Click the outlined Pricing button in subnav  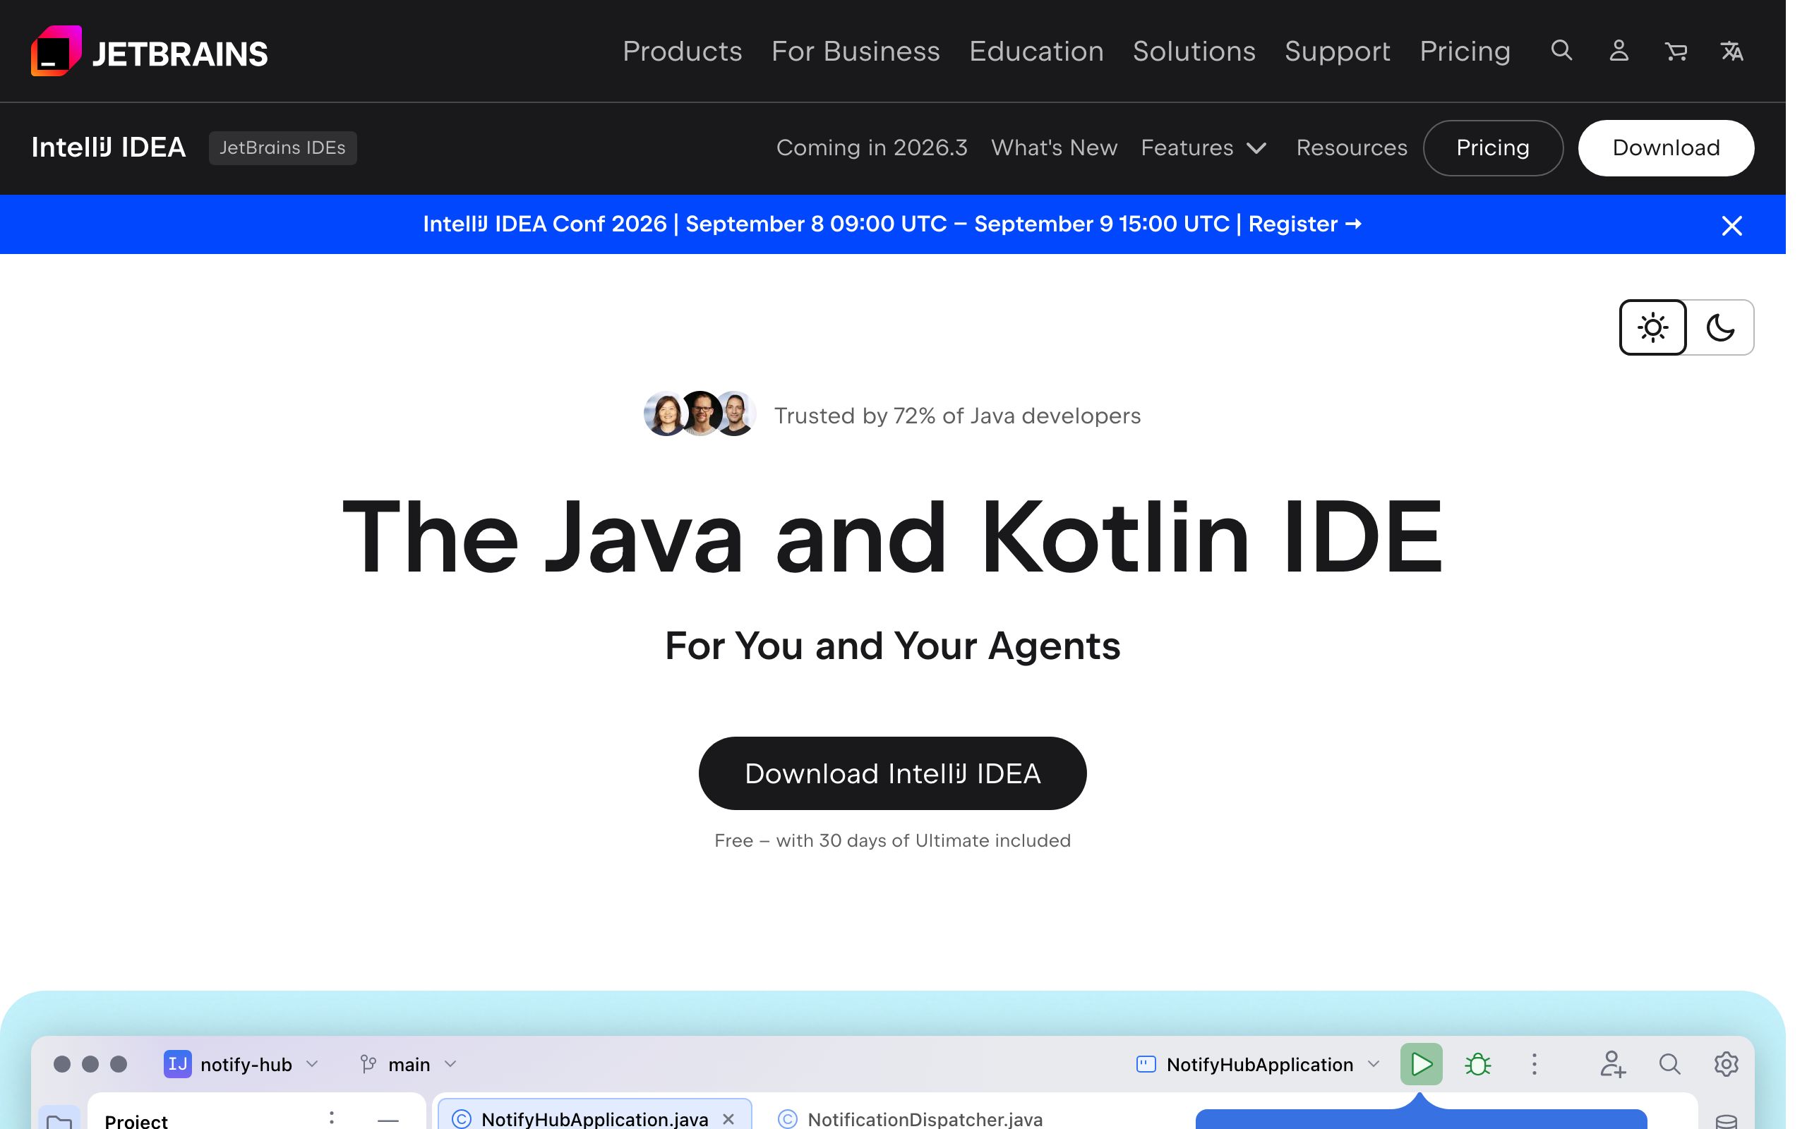pos(1493,148)
